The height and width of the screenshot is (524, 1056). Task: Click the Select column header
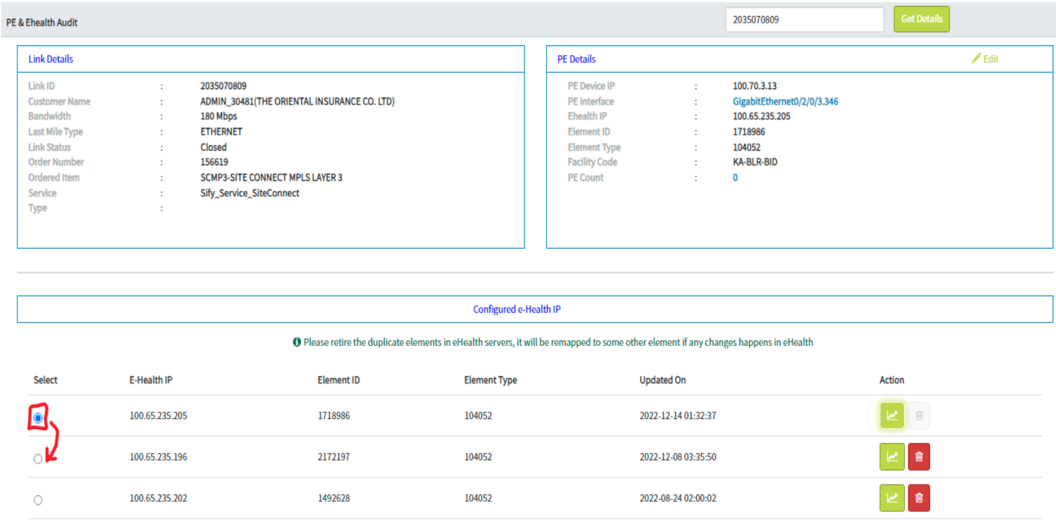tap(46, 380)
